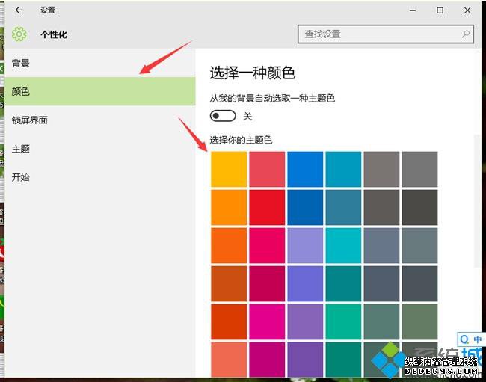Viewport: 486px width, 382px height.
Task: Select the plain gray swatch ending the top row
Action: coord(419,169)
